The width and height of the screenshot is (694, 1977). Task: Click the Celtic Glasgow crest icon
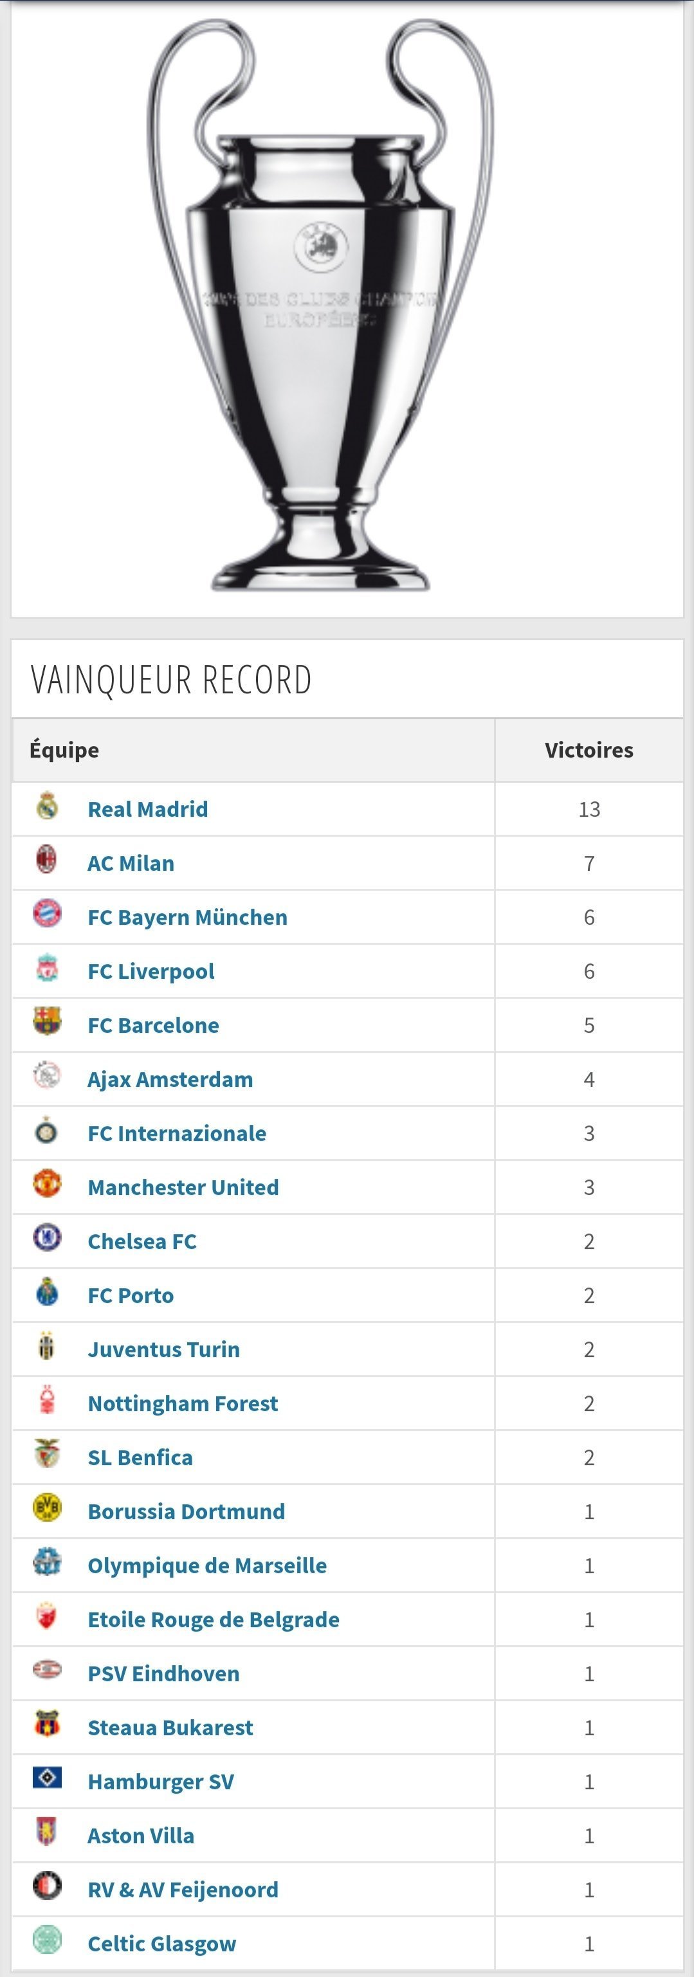(x=47, y=1940)
